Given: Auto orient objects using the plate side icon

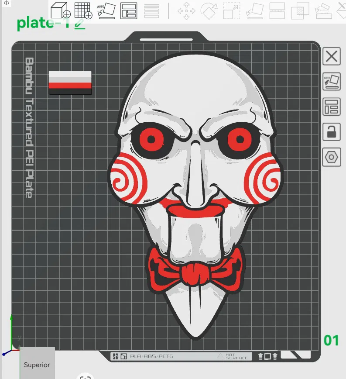Looking at the screenshot, I should point(332,82).
